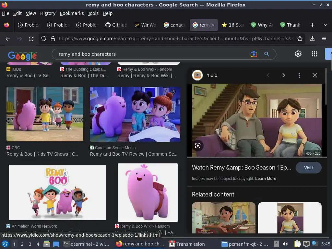Open pink Boo character image on white background
The image size is (332, 249).
click(148, 193)
